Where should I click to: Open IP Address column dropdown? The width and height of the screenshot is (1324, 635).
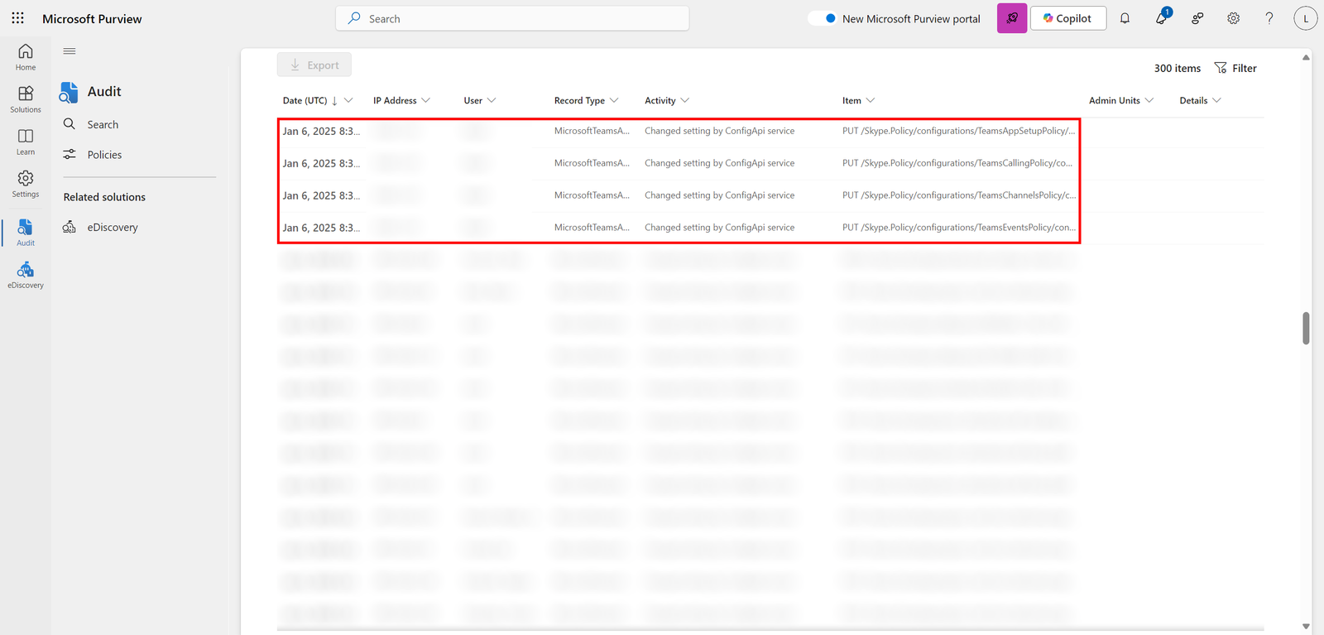(x=425, y=100)
